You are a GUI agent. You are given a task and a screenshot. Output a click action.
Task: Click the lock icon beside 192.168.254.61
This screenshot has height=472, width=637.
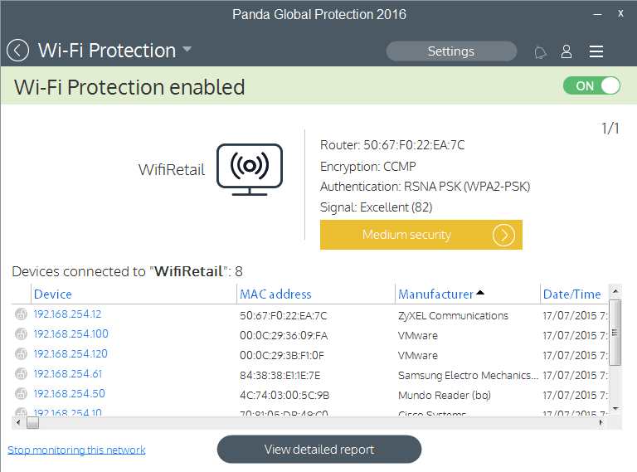click(x=21, y=373)
